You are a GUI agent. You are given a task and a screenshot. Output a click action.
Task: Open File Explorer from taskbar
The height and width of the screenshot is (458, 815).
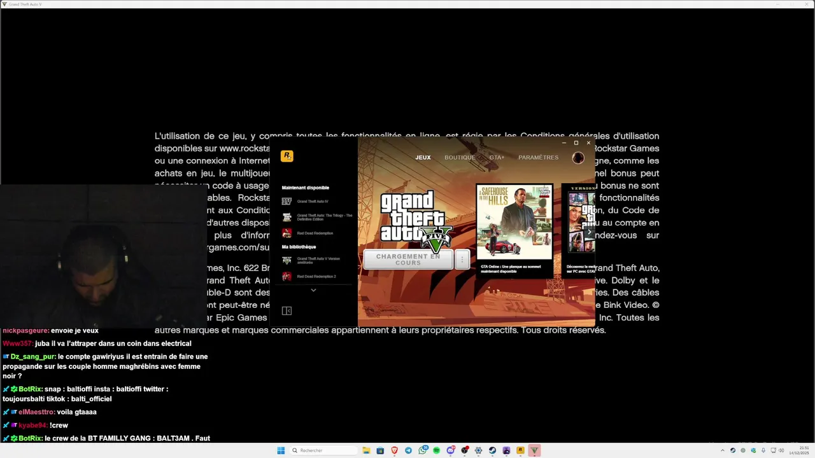coord(366,450)
